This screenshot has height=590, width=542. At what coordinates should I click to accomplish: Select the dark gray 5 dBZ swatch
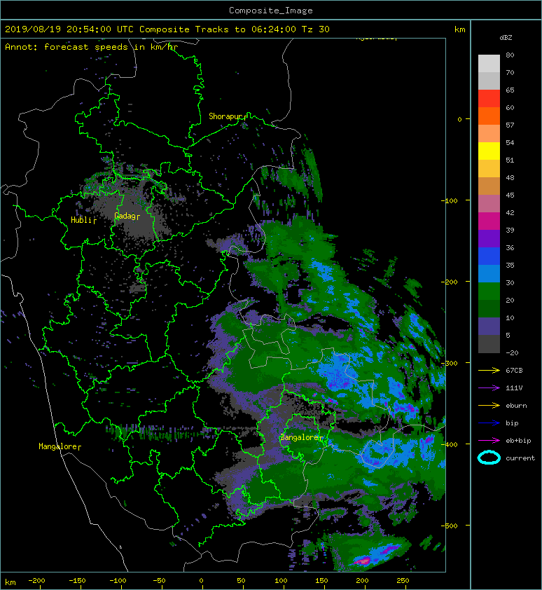point(489,344)
